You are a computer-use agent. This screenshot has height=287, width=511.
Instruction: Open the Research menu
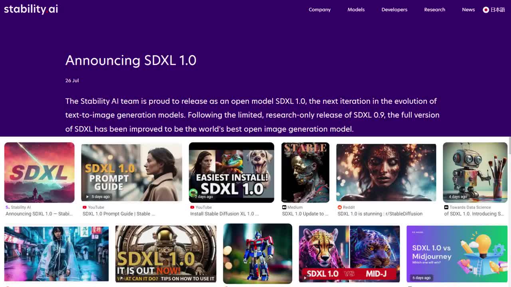click(x=435, y=10)
